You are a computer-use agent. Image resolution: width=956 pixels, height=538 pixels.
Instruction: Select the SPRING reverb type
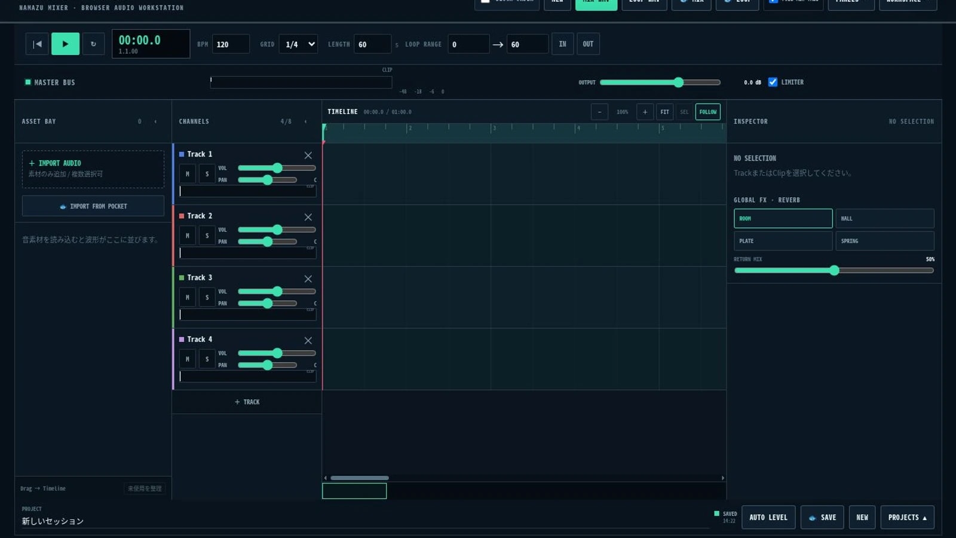pyautogui.click(x=884, y=241)
